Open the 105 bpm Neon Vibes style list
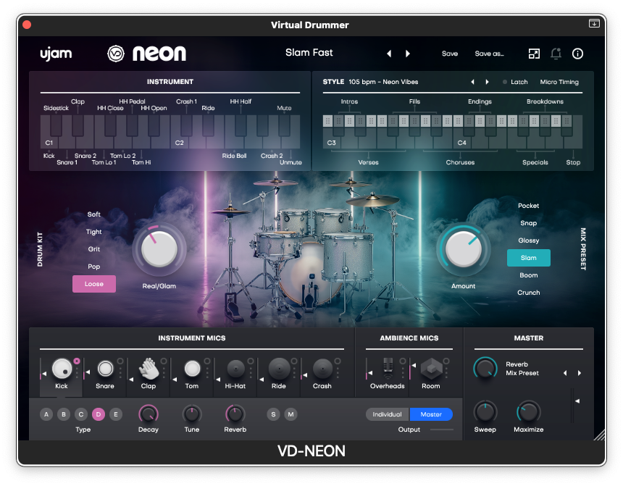The image size is (623, 486). coord(383,82)
